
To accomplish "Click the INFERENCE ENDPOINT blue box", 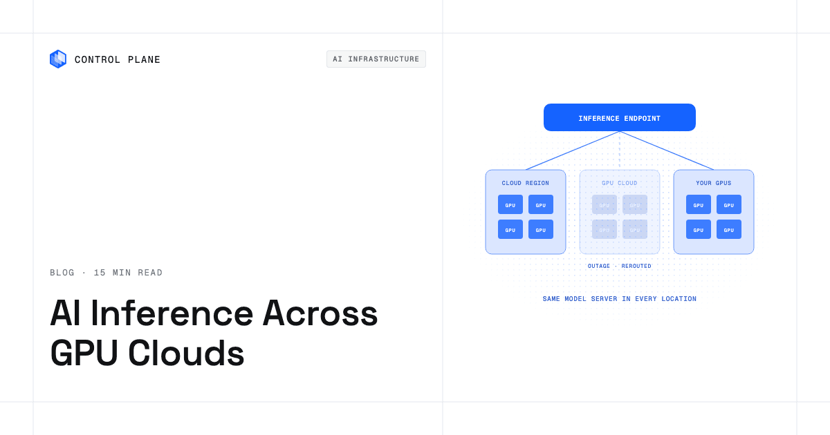I will [620, 117].
